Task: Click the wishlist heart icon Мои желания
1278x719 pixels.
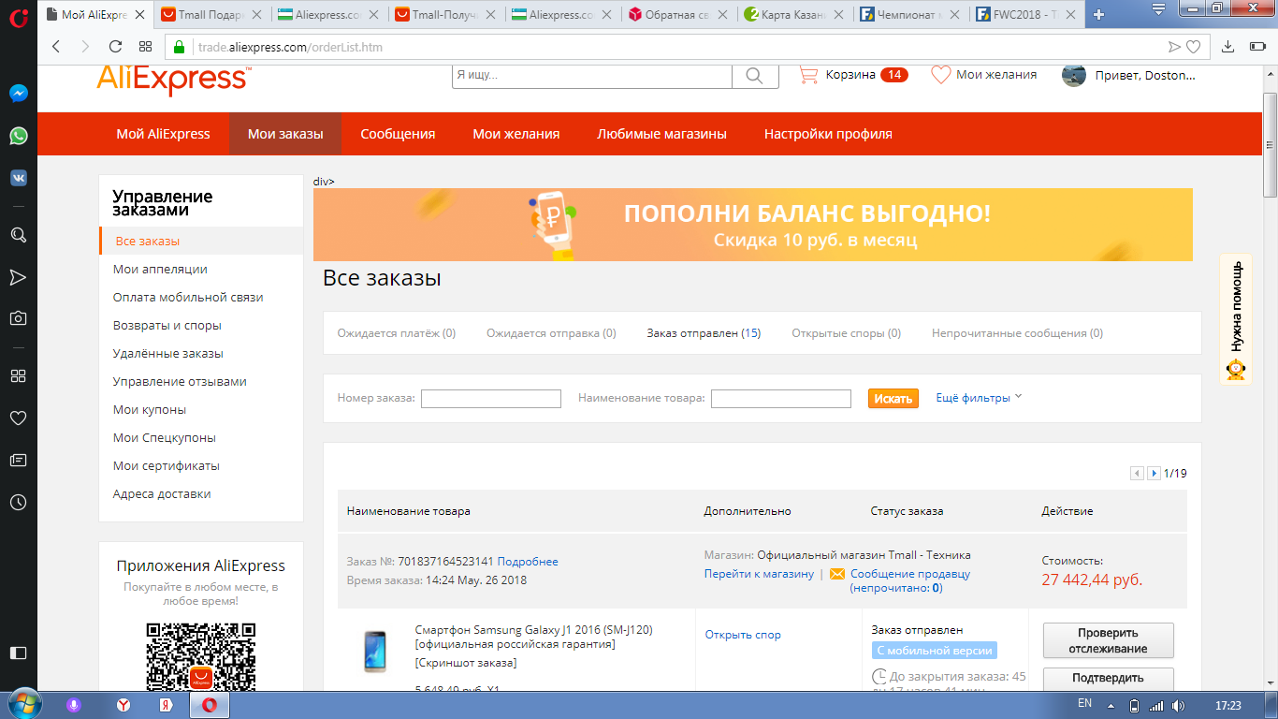Action: point(940,75)
